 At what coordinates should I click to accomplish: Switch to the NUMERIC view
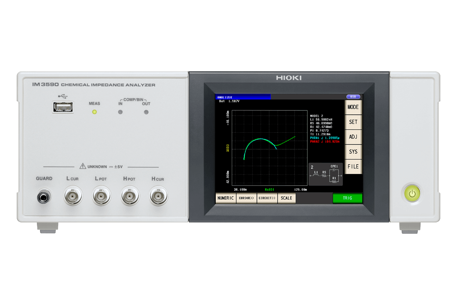225,198
